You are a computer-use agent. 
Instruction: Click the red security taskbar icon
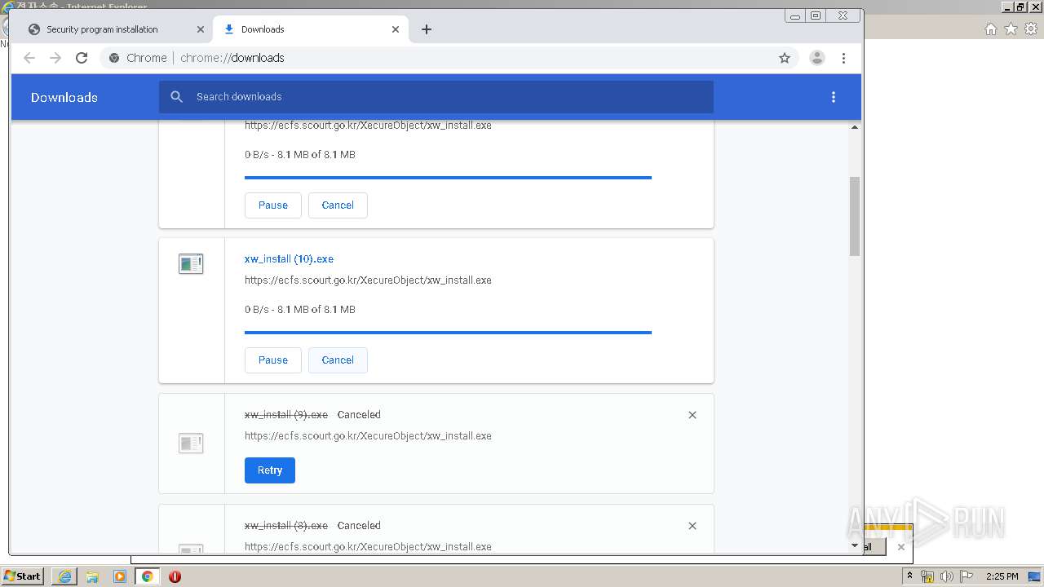(175, 576)
